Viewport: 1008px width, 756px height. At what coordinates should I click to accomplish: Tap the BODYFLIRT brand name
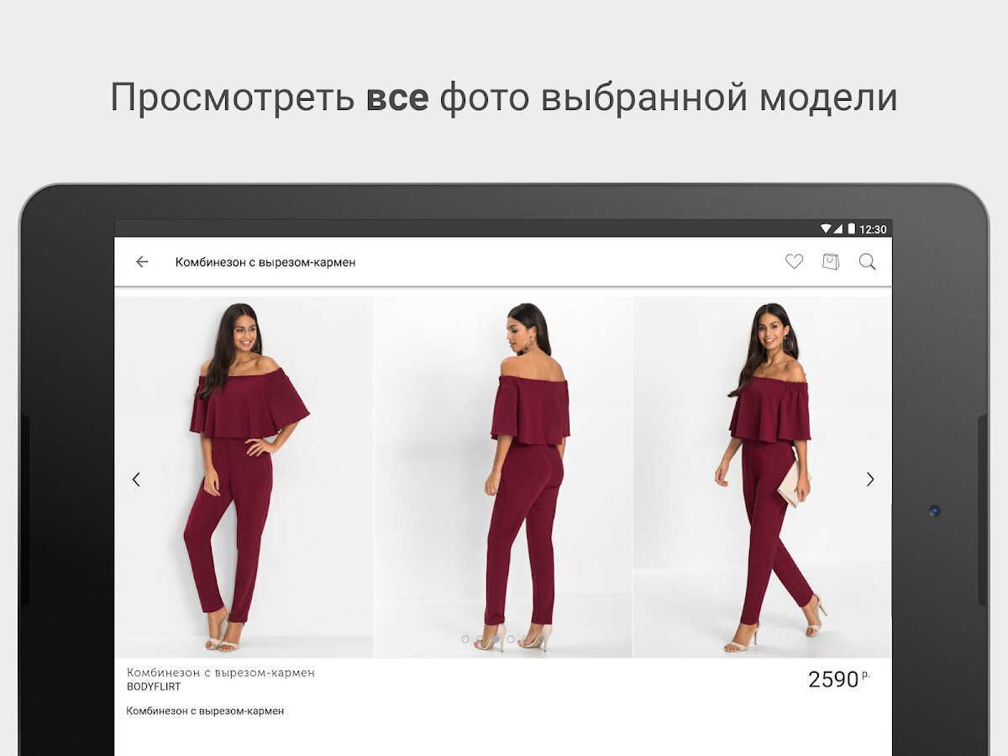pyautogui.click(x=154, y=687)
